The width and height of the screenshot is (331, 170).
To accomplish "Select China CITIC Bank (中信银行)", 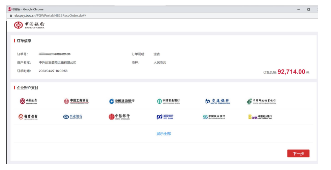I will pyautogui.click(x=119, y=117).
